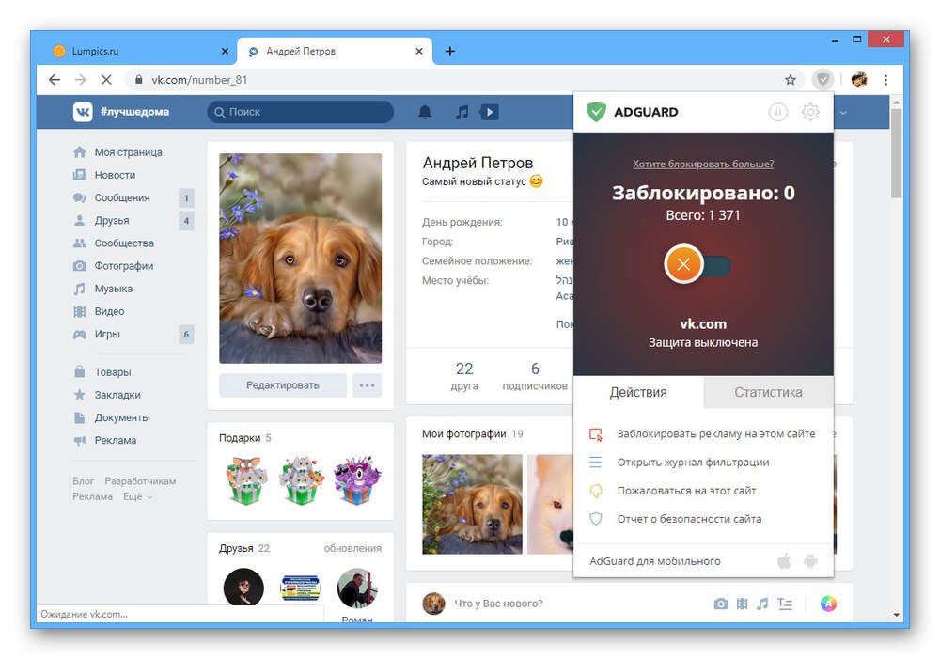940x659 pixels.
Task: Expand the Ещё footer menu
Action: coord(138,496)
